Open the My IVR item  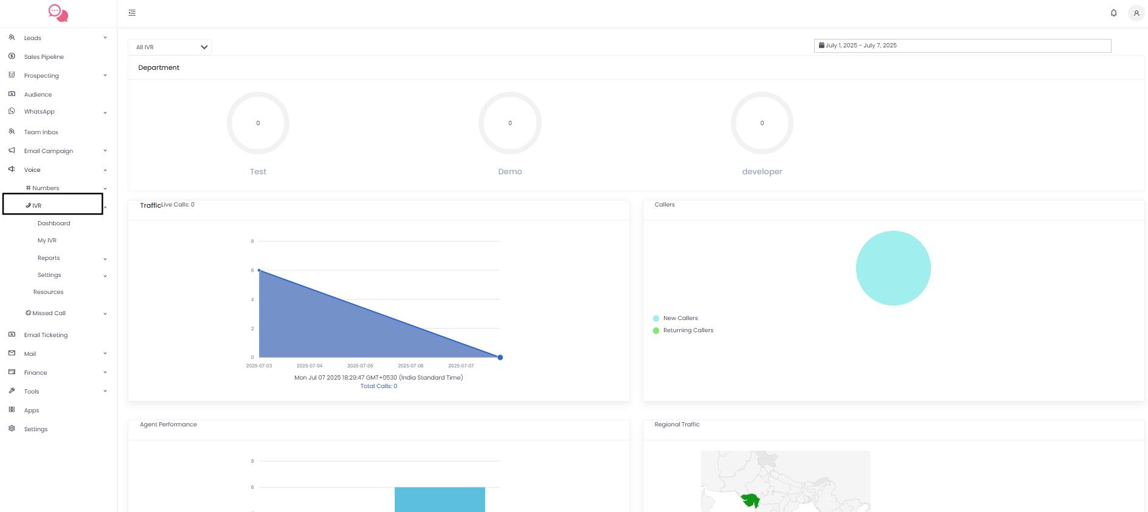(x=47, y=241)
